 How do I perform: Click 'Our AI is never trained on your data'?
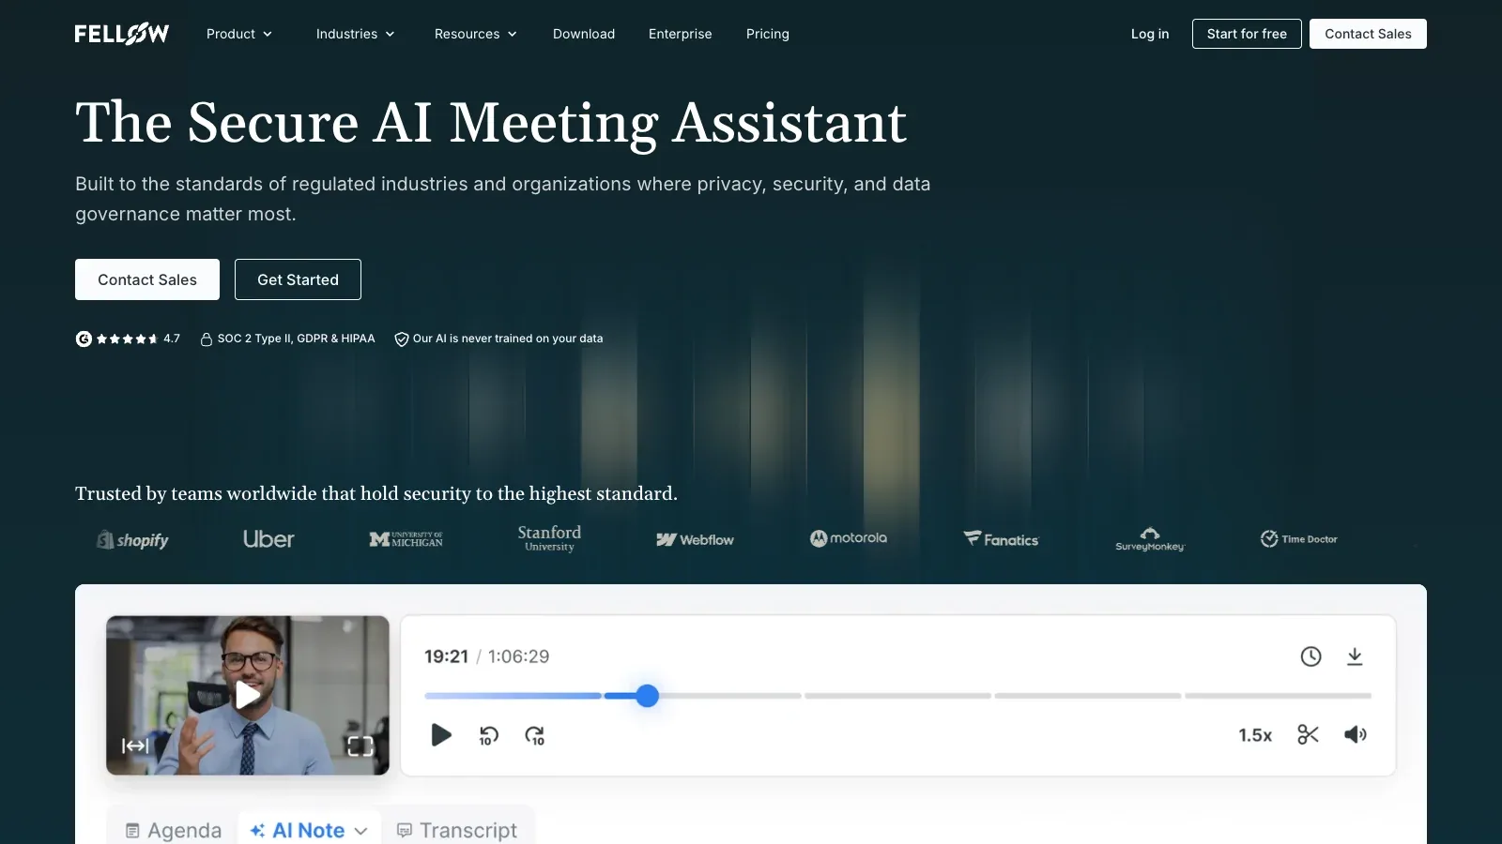[508, 339]
